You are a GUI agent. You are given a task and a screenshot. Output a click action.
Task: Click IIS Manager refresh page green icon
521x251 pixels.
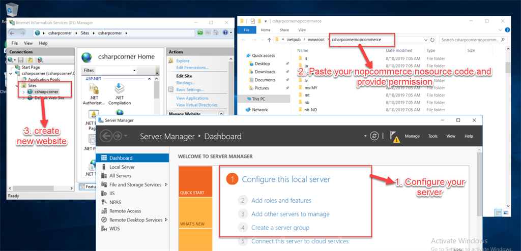(200, 33)
